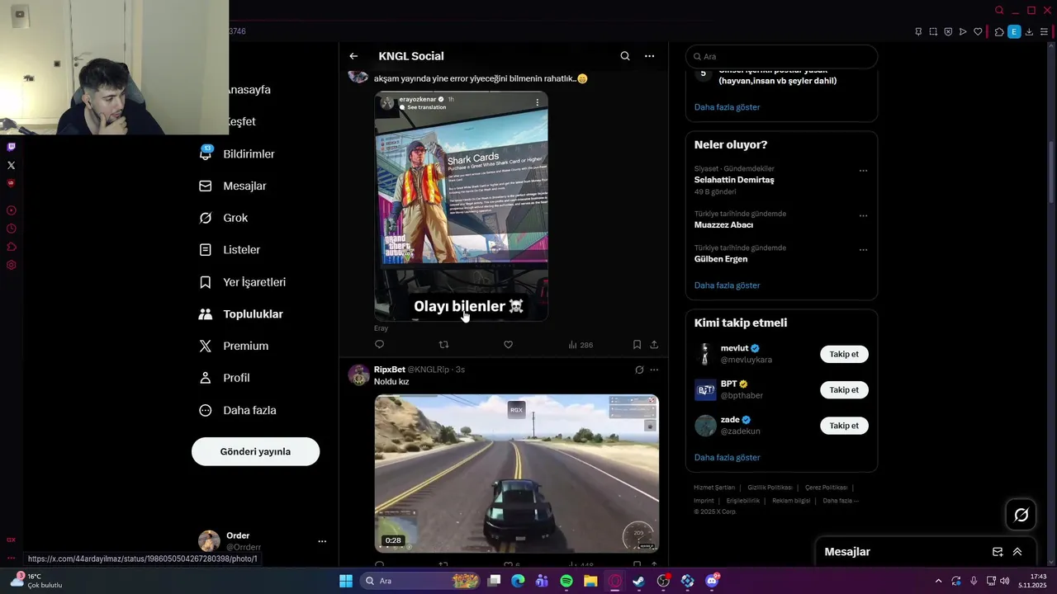Show more trends under Neler oluyor
1057x594 pixels.
pos(727,285)
